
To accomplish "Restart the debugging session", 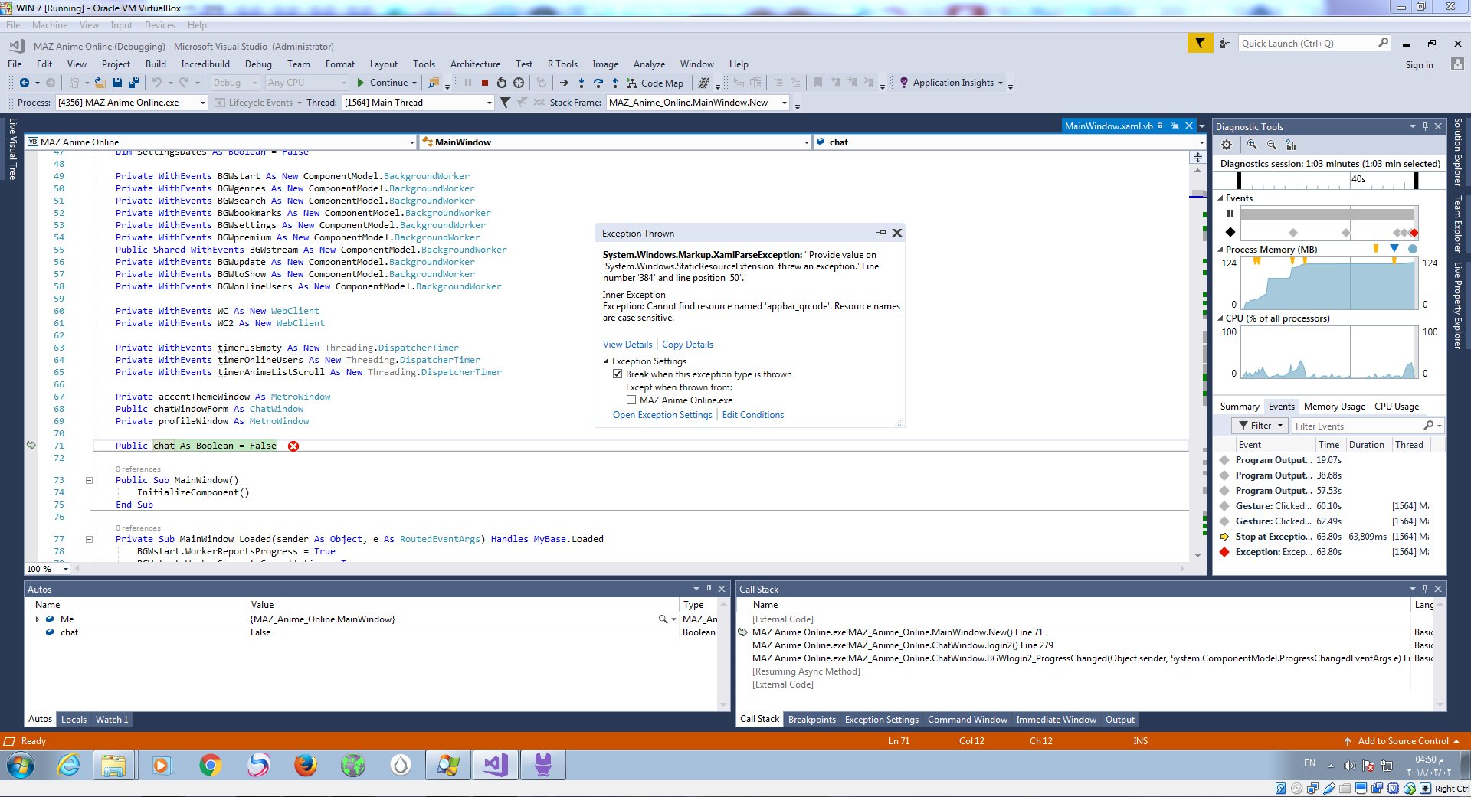I will pos(502,83).
